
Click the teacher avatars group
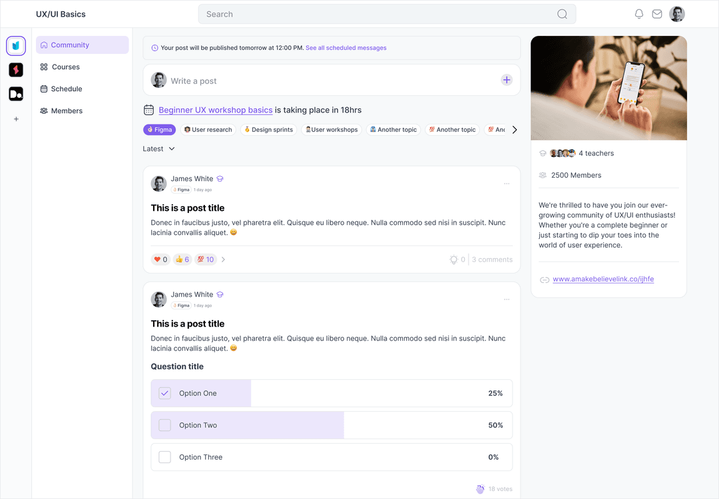click(563, 153)
